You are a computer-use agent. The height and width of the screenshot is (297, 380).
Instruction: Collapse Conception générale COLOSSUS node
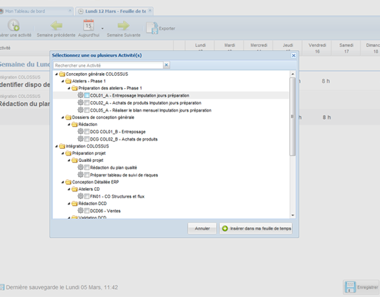tap(56, 74)
